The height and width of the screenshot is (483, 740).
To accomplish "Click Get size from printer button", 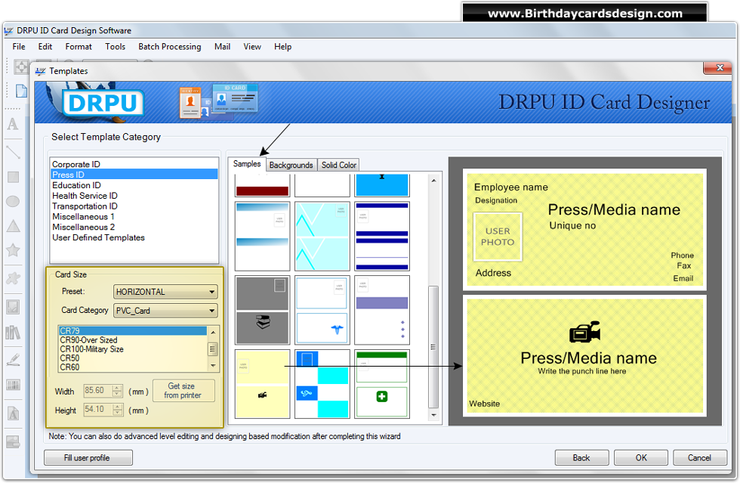I will [x=183, y=390].
